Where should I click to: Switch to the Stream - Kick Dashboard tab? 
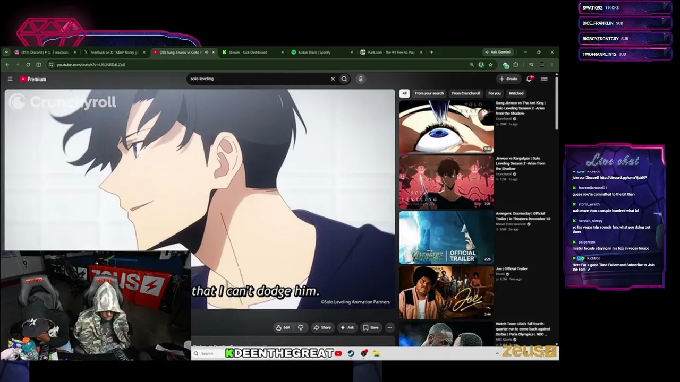click(252, 53)
